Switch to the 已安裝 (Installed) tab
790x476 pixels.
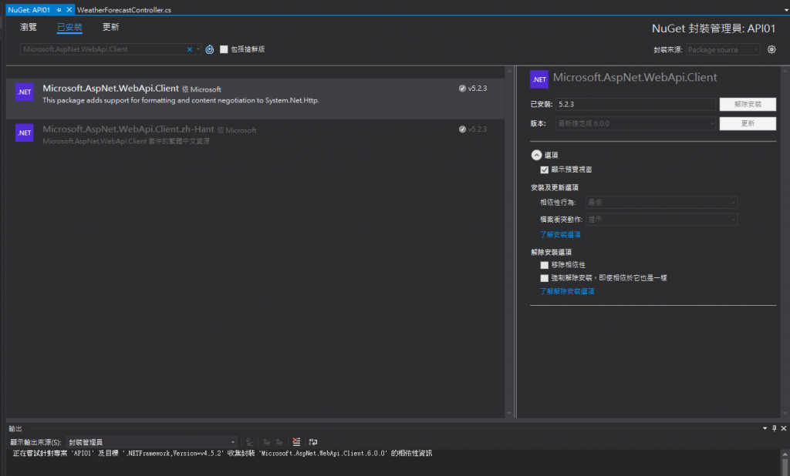tap(69, 27)
